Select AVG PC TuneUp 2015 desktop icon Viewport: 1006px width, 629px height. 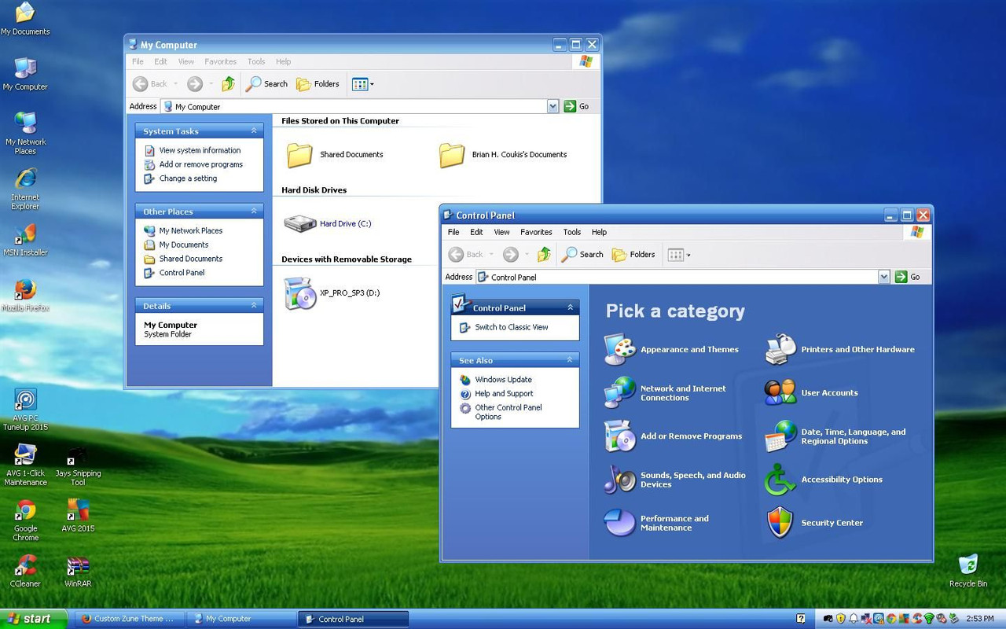pos(25,410)
